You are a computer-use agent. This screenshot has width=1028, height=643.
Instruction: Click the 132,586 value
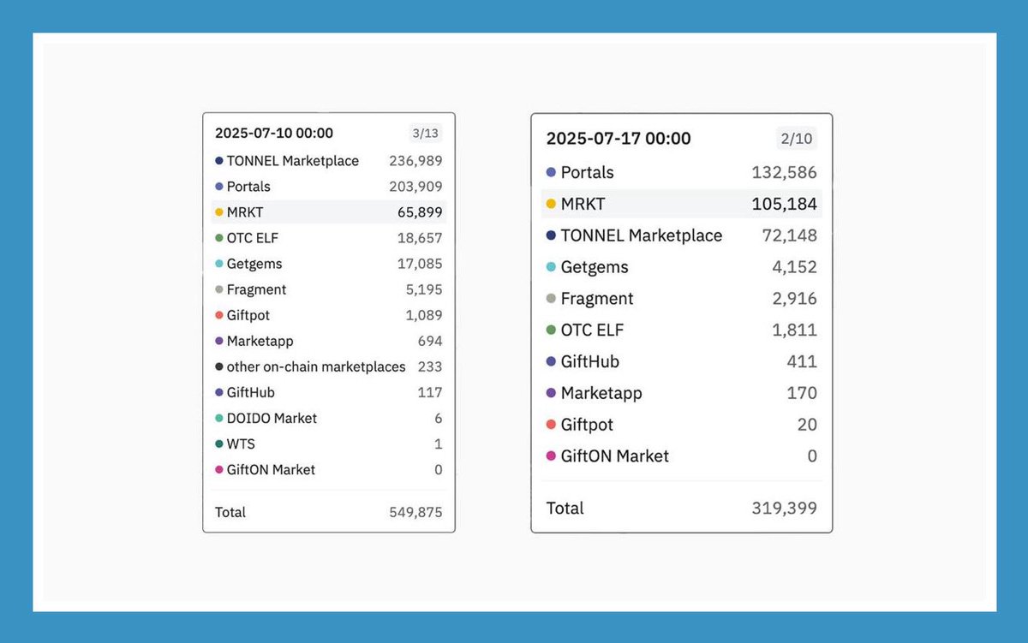(x=785, y=172)
